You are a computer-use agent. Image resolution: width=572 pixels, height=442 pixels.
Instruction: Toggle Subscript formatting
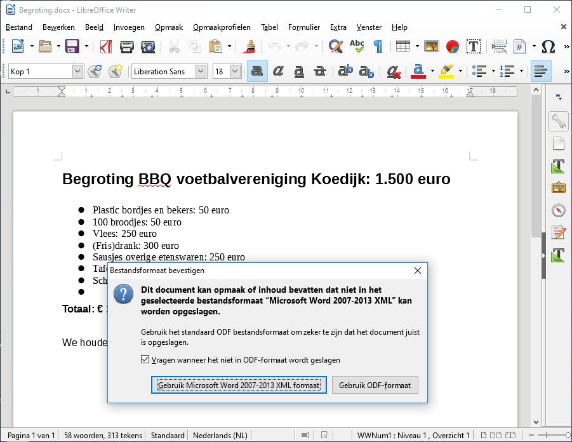[x=366, y=71]
